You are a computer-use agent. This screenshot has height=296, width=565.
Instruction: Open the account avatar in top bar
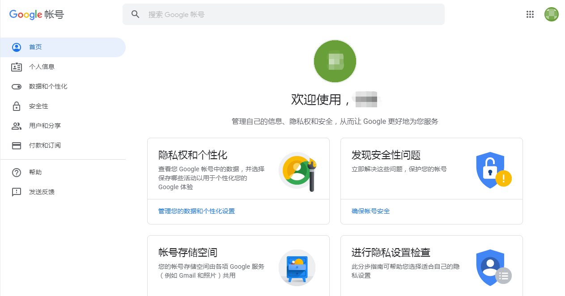551,14
